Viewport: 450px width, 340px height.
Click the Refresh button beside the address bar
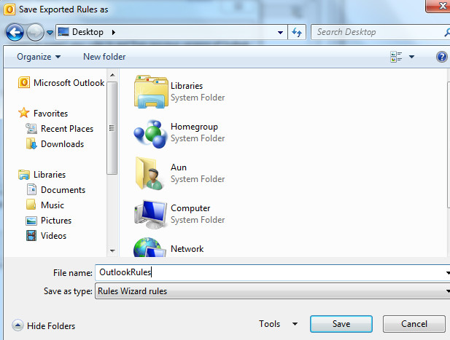coord(297,32)
